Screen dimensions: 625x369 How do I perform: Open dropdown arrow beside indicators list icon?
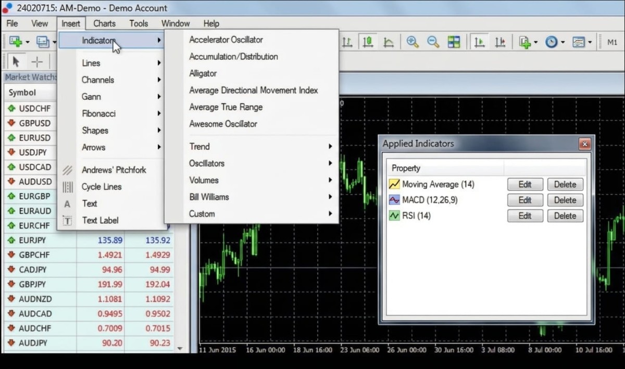[536, 43]
